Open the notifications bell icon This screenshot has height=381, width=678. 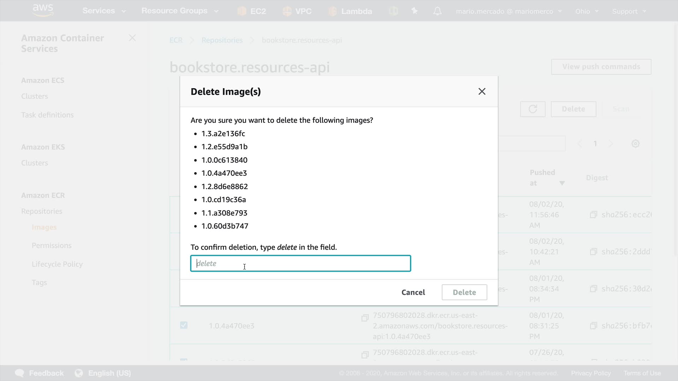[x=437, y=11]
